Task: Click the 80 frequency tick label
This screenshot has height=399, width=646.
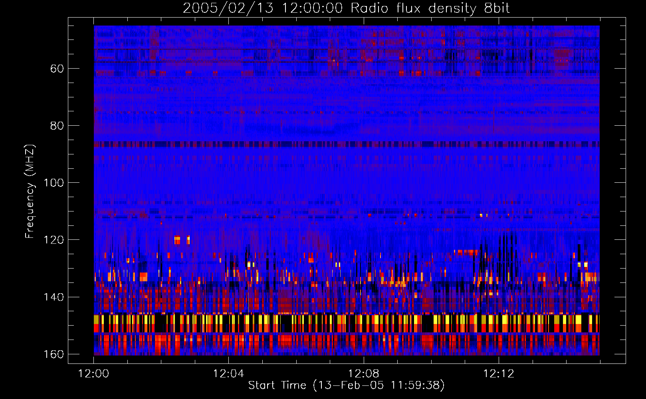Action: point(57,126)
